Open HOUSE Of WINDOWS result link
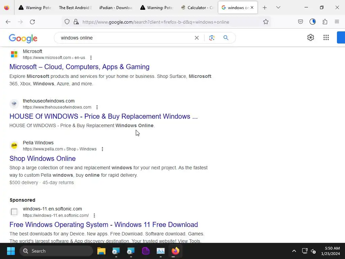This screenshot has width=345, height=259. pos(103,116)
